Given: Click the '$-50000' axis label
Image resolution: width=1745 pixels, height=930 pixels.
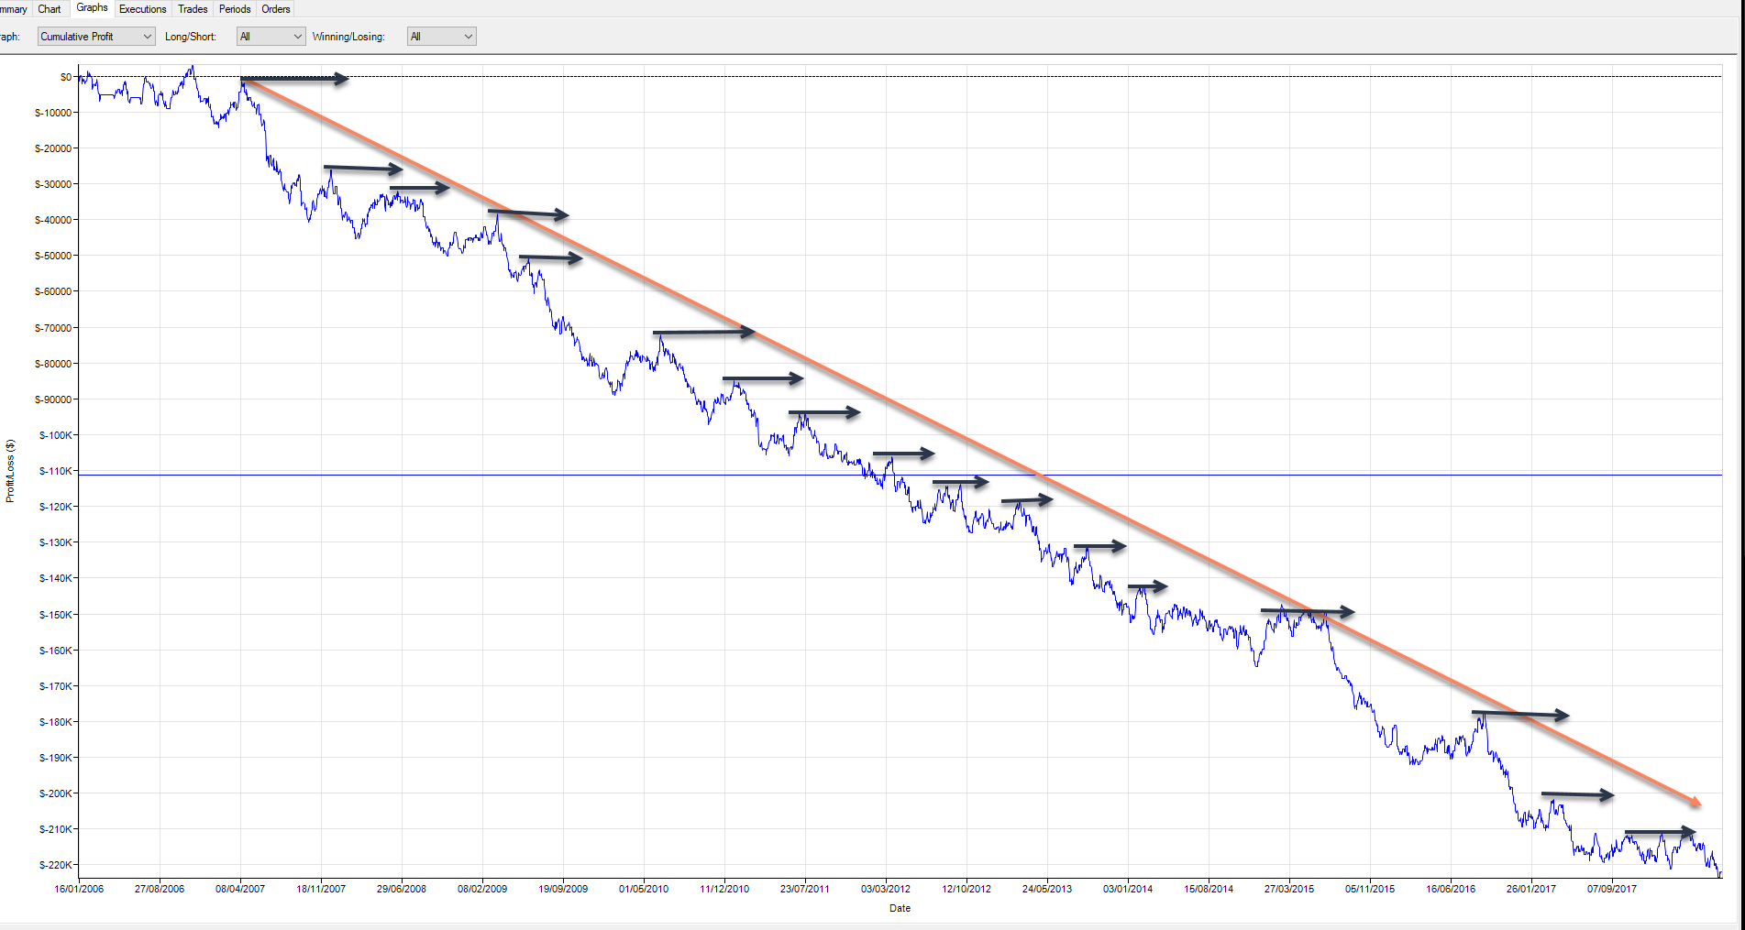Looking at the screenshot, I should [53, 256].
